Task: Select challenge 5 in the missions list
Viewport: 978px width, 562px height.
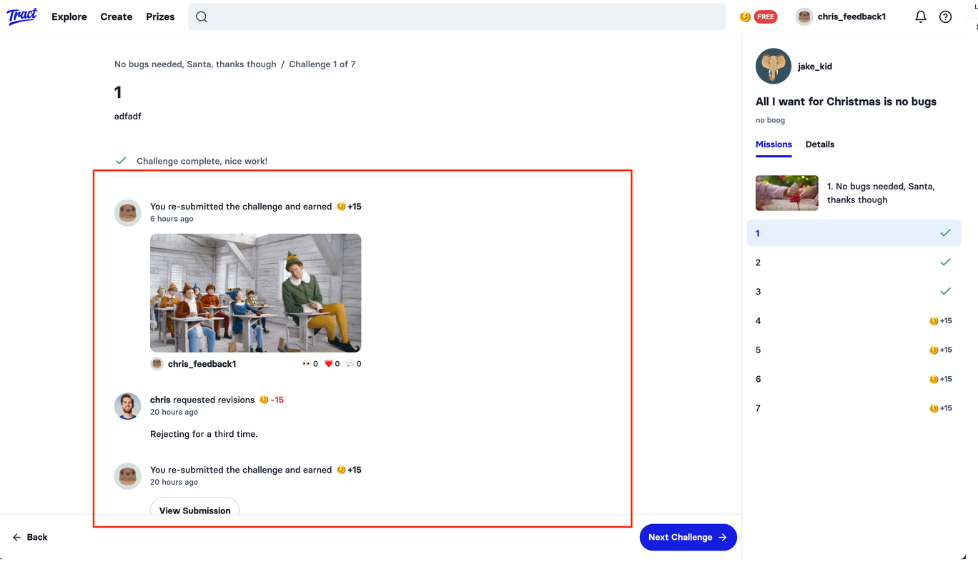Action: click(854, 350)
